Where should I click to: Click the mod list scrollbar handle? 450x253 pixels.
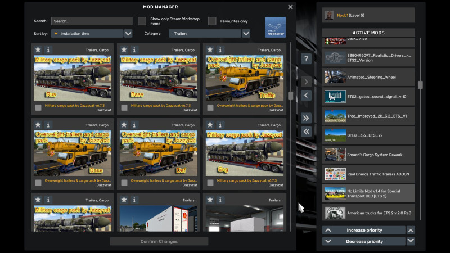click(x=290, y=96)
